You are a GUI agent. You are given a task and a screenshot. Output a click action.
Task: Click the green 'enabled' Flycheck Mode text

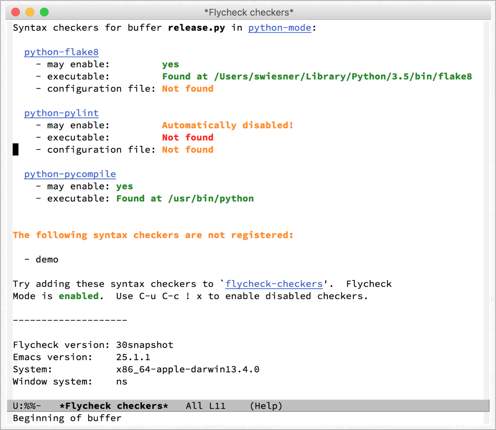[x=79, y=296]
